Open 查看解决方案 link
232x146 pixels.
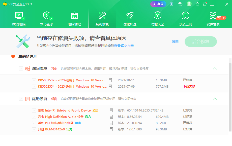(124, 46)
